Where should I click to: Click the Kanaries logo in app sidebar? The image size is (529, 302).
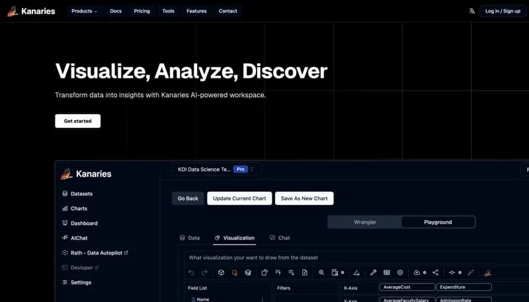(86, 173)
